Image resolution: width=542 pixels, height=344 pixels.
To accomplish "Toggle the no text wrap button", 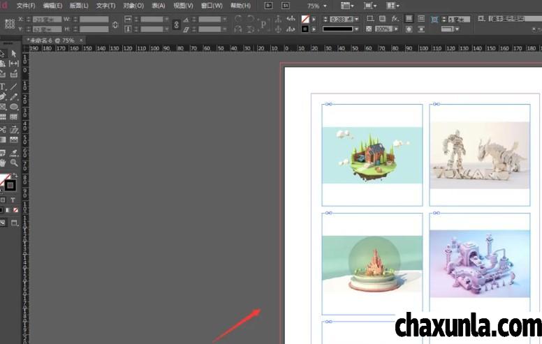I will coord(409,19).
